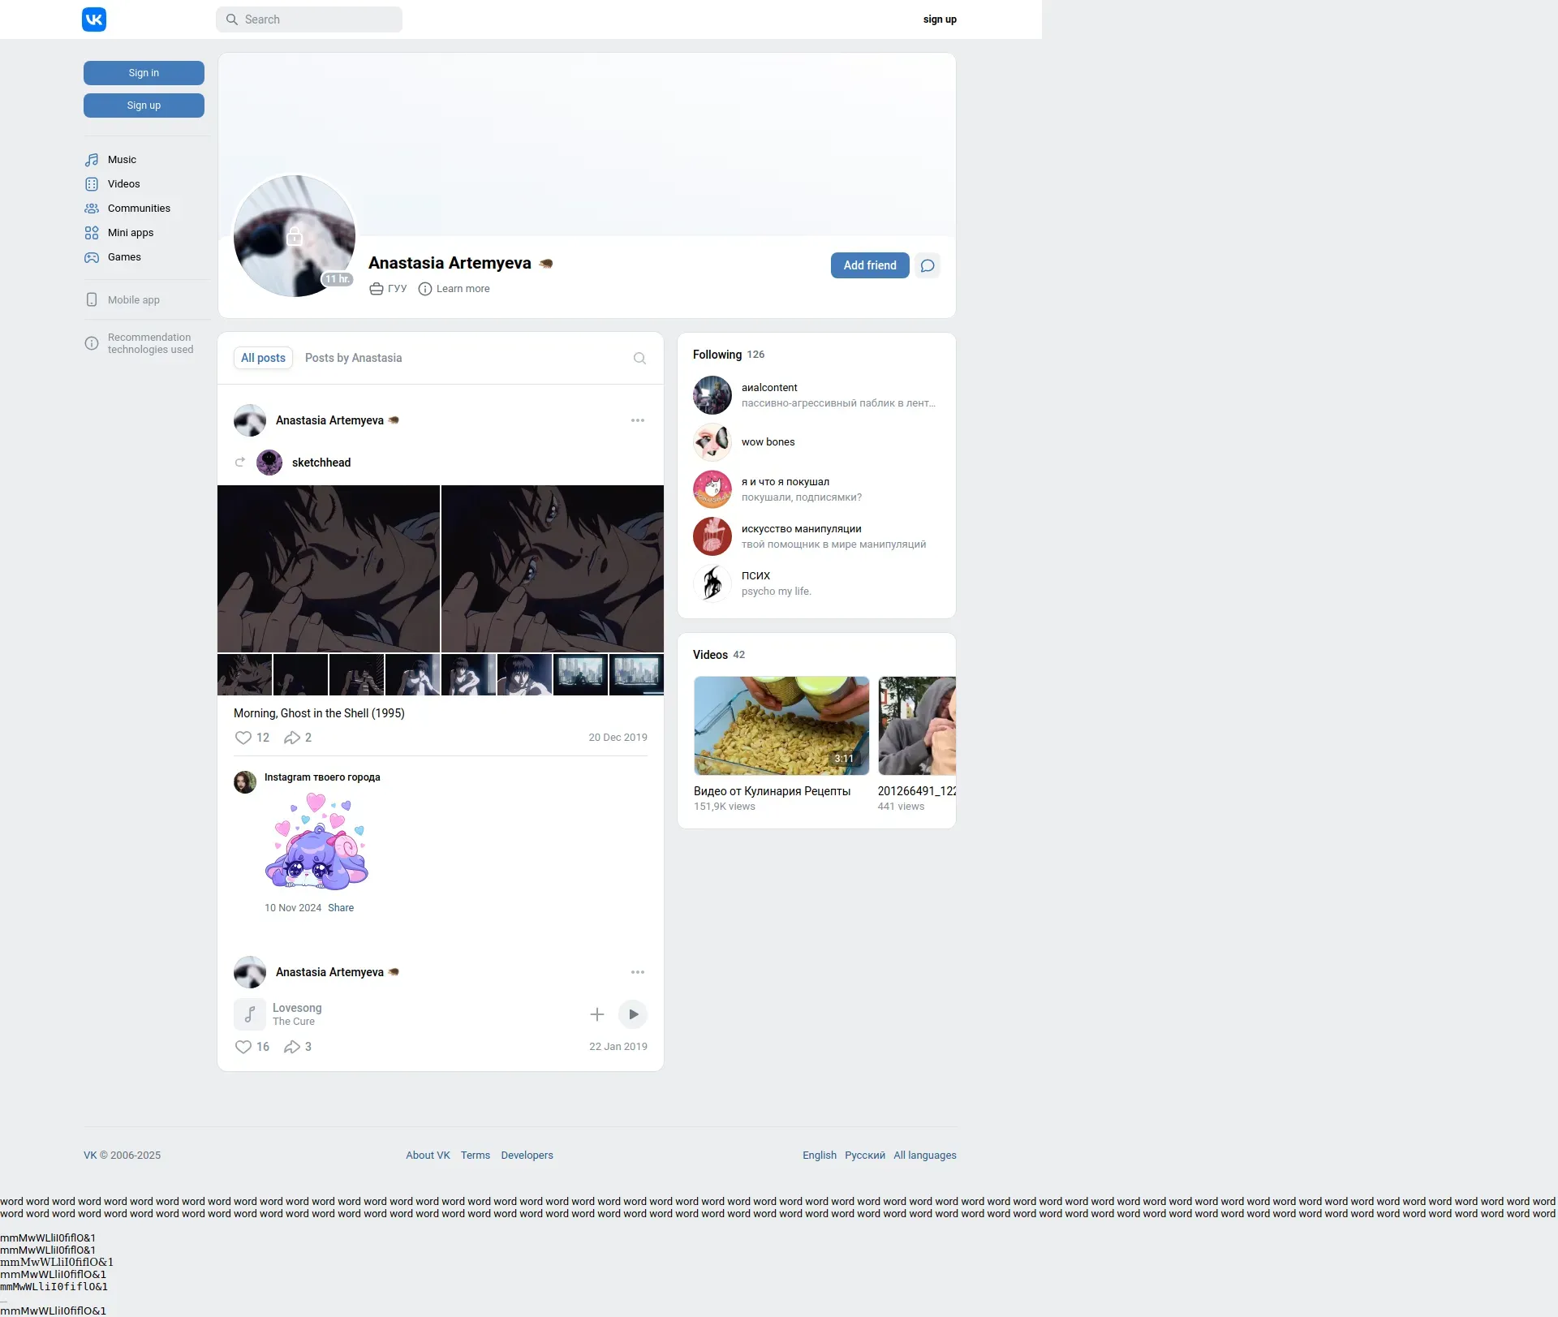Open options menu on first post
This screenshot has width=1558, height=1317.
(x=638, y=420)
